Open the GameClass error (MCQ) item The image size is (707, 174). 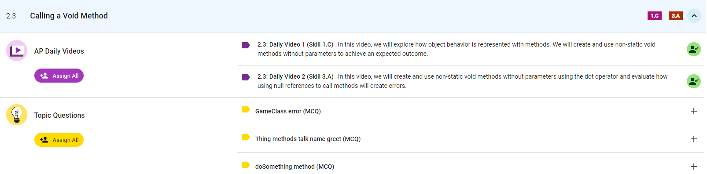pyautogui.click(x=288, y=111)
